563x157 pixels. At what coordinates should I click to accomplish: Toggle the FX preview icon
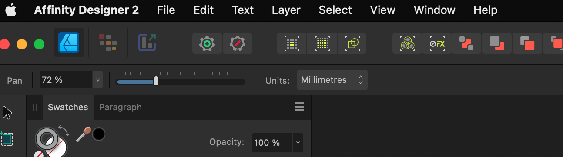coord(437,43)
